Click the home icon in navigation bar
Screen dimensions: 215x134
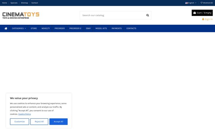(x=6, y=29)
